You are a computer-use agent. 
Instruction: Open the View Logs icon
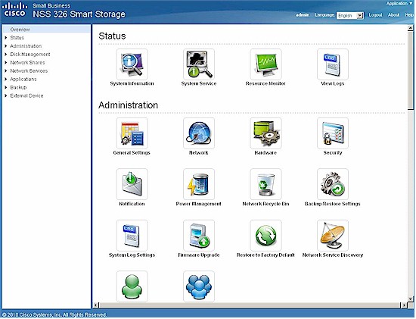click(333, 64)
